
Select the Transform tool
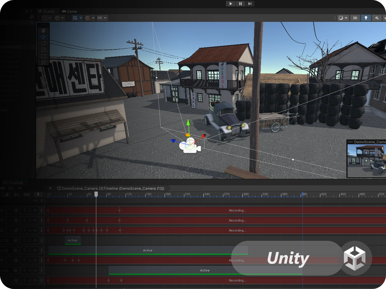[43, 63]
